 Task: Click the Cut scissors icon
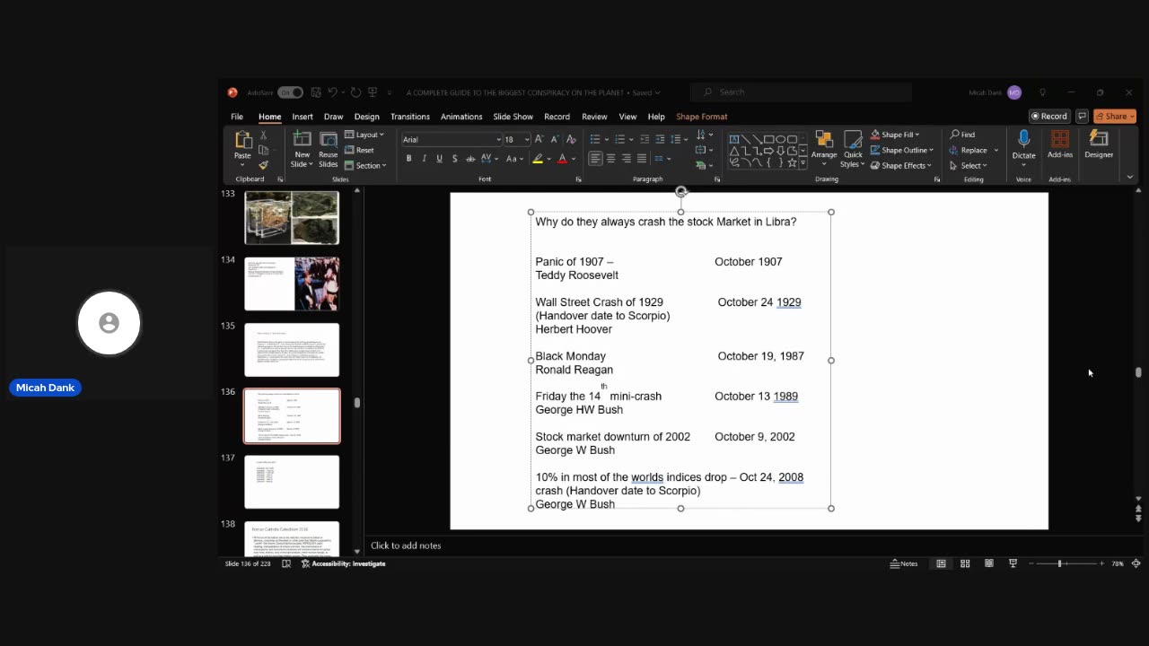pos(263,135)
